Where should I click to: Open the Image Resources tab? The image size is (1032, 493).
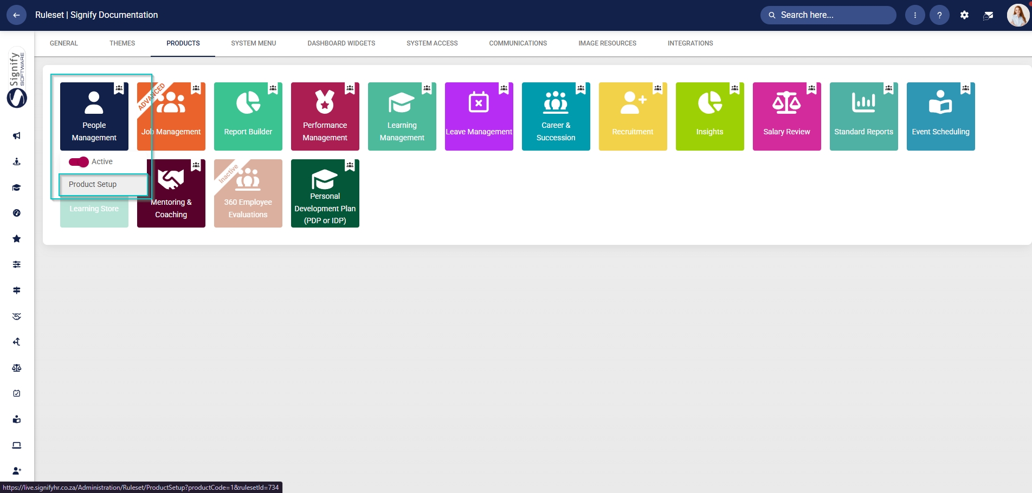(x=608, y=43)
